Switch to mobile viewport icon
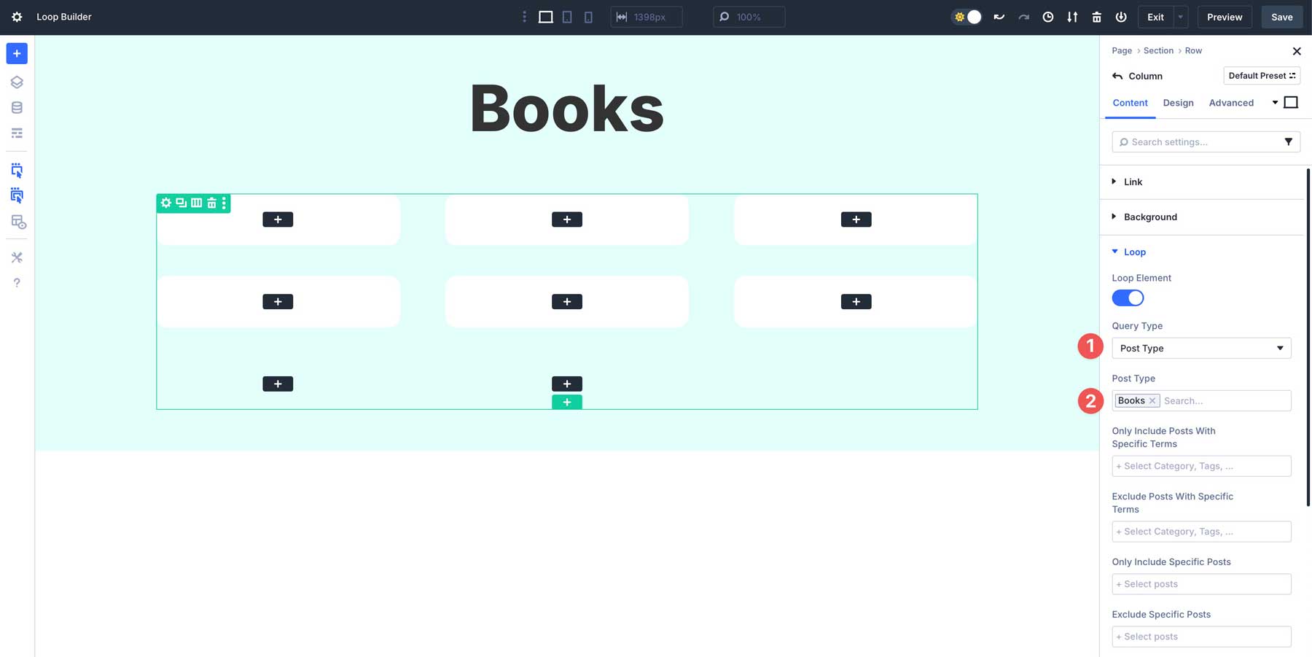This screenshot has height=657, width=1312. (587, 16)
